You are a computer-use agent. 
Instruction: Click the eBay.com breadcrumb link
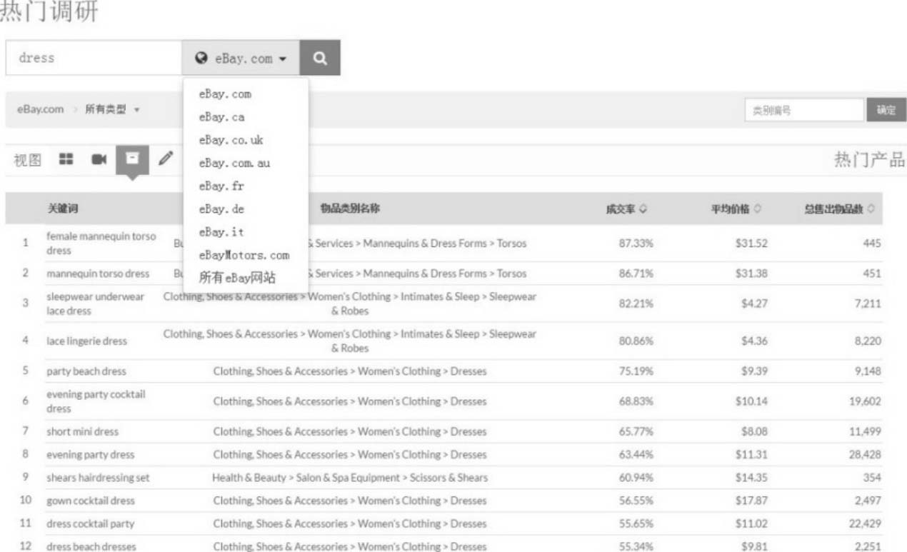click(40, 109)
